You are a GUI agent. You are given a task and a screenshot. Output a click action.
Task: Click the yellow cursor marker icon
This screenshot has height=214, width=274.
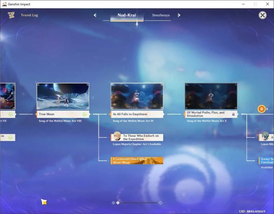pyautogui.click(x=44, y=202)
